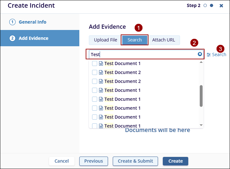Image resolution: width=230 pixels, height=169 pixels.
Task: Click the Word icon of the second Test Document 2
Action: coord(101,81)
